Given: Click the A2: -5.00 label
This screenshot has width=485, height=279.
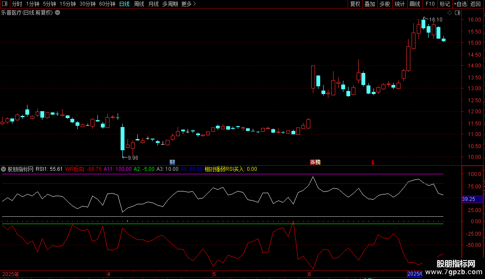Looking at the screenshot, I should 144,169.
